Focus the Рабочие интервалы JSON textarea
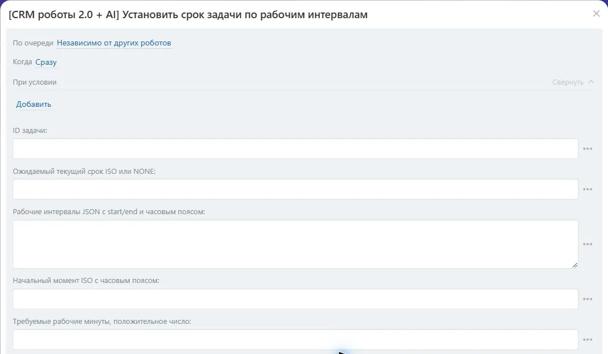 pyautogui.click(x=295, y=244)
